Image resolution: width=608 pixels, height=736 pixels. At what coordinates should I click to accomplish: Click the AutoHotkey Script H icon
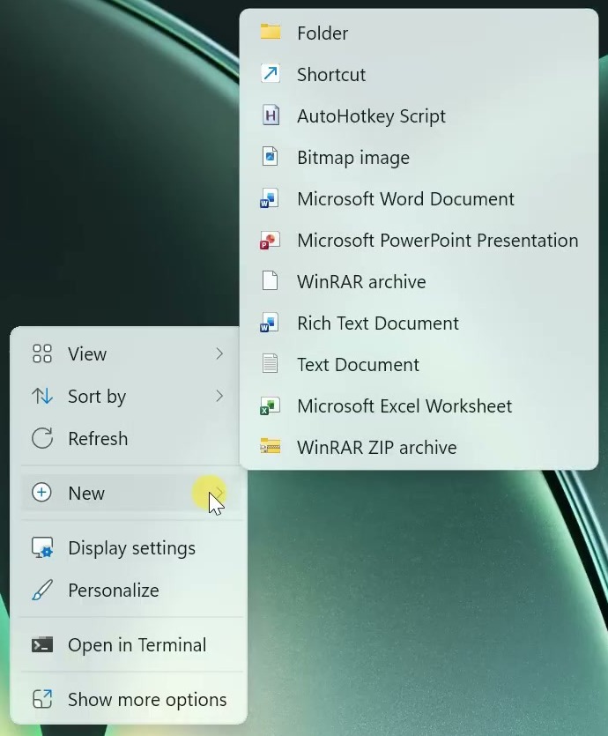click(271, 115)
